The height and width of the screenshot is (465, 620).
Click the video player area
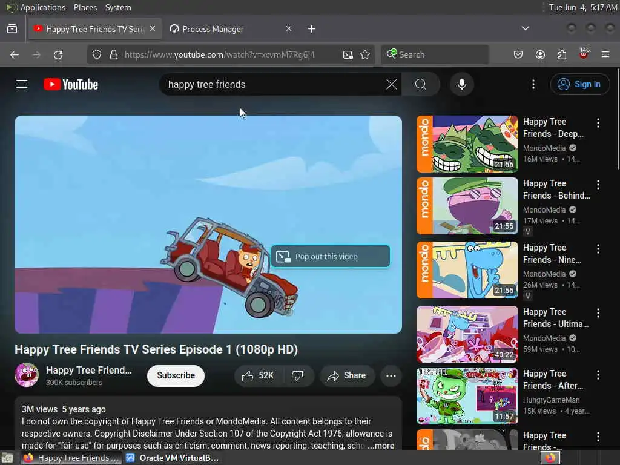coord(208,224)
